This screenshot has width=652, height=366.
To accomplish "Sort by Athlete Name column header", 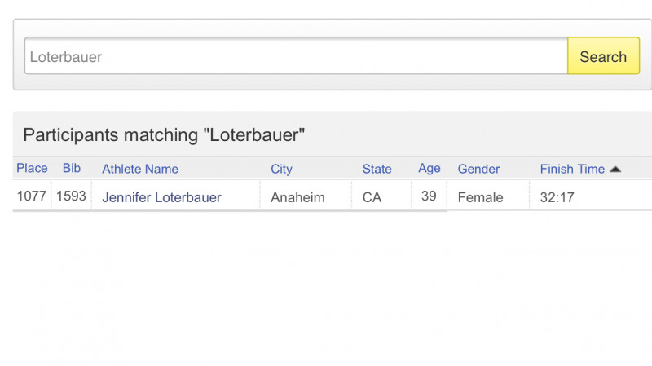I will (x=140, y=170).
